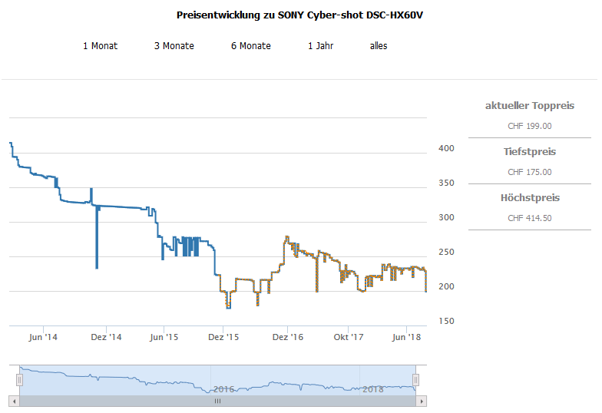The image size is (602, 413).
Task: Show alles price history
Action: [x=379, y=46]
